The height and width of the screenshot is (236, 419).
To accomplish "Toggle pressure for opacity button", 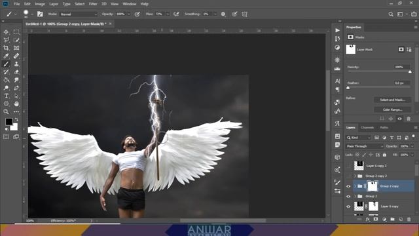I will pyautogui.click(x=137, y=14).
